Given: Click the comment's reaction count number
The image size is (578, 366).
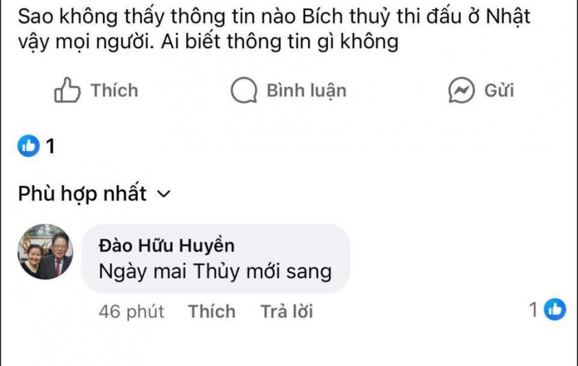Looking at the screenshot, I should tap(533, 311).
